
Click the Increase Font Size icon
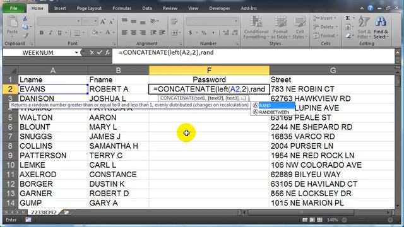(103, 21)
